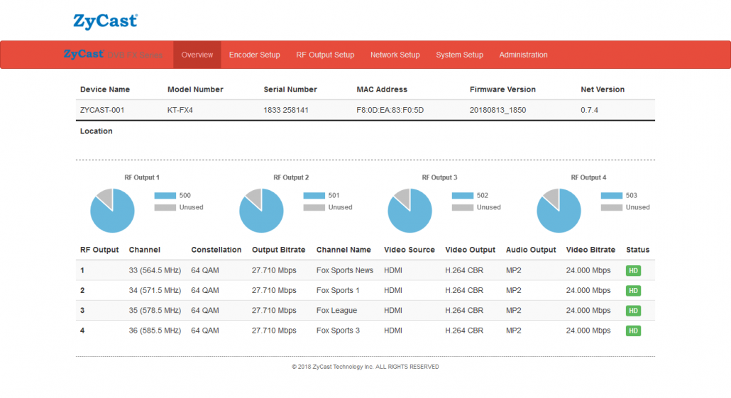Click the RF Output 1 pie chart

[x=112, y=211]
